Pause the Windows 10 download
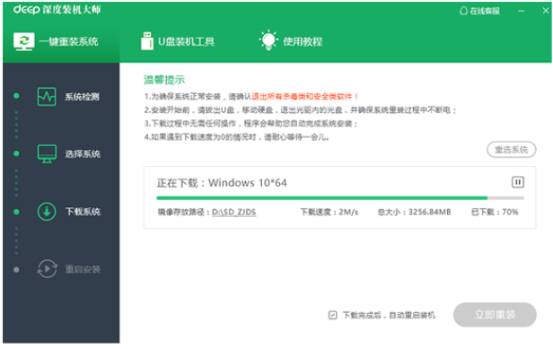Viewport: 553px width, 349px height. coord(518,182)
